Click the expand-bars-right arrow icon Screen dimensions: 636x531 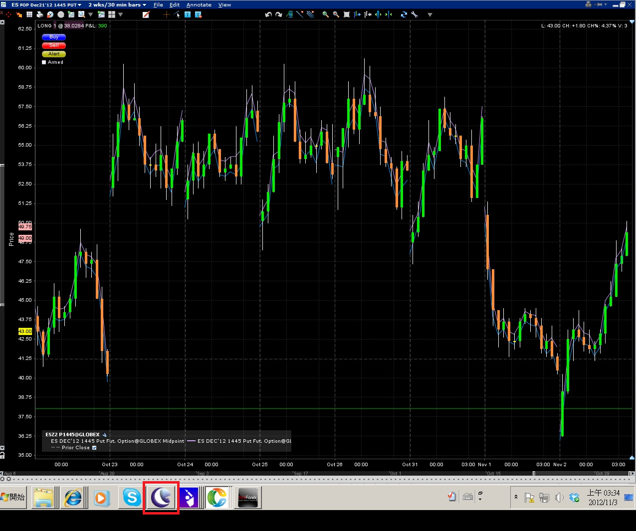[x=357, y=14]
